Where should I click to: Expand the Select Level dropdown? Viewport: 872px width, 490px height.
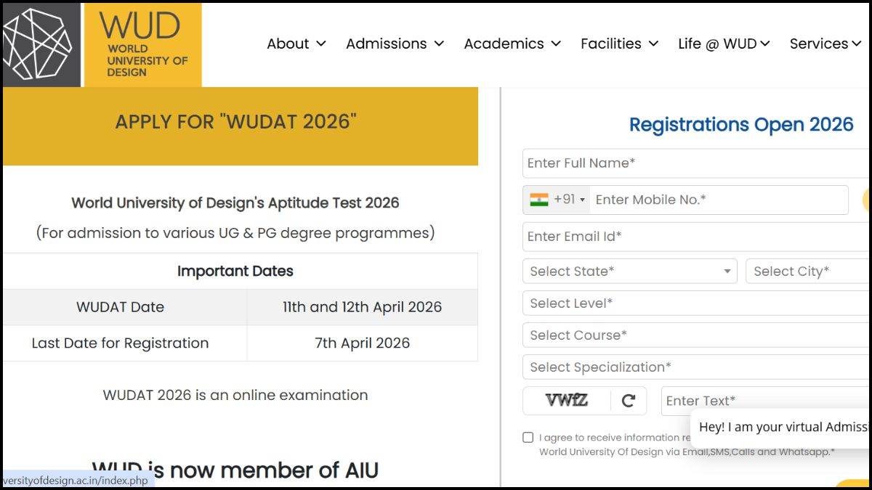[654, 303]
